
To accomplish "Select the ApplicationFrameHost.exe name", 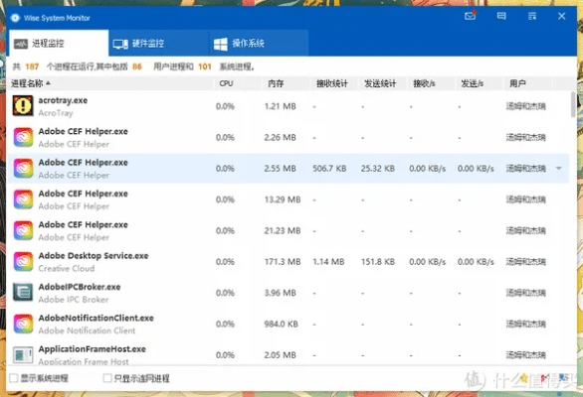I will tap(92, 349).
